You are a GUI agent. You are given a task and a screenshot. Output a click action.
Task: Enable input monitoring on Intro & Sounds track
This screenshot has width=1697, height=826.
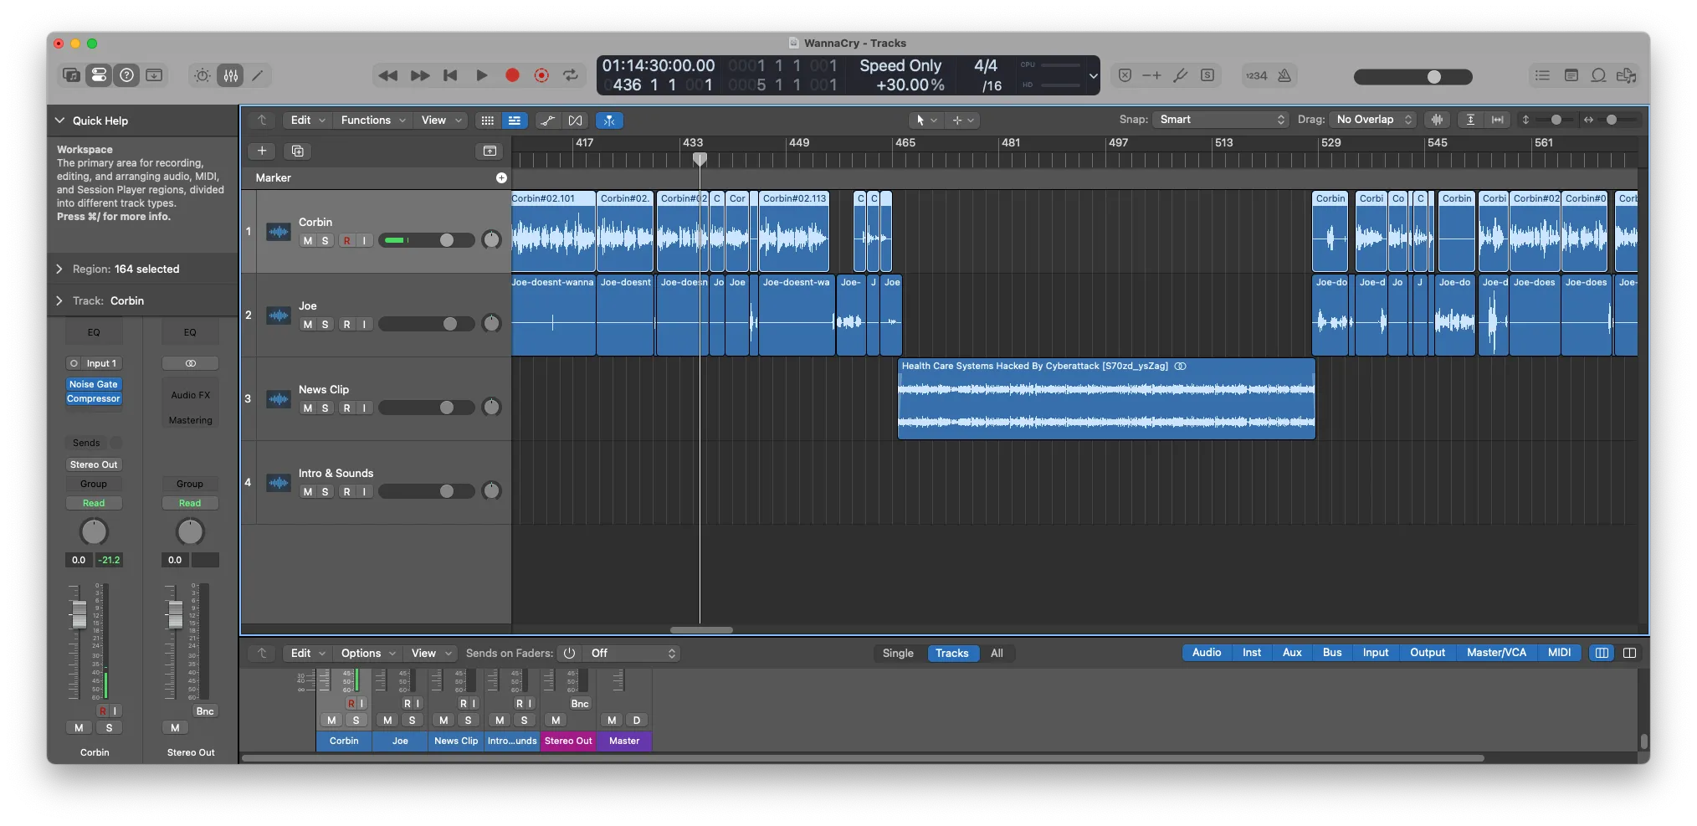click(364, 492)
